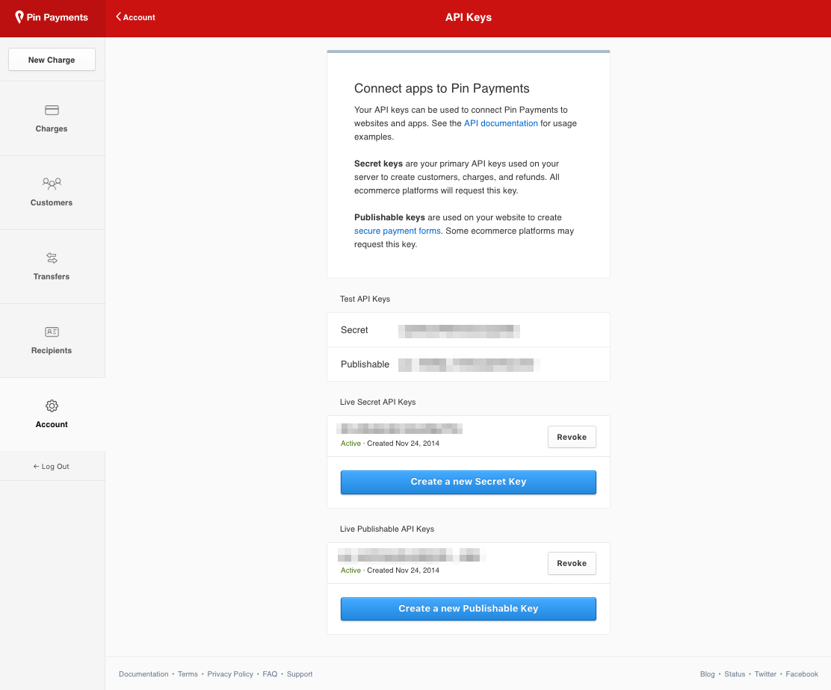Click the Transfers arrows icon

(x=52, y=258)
